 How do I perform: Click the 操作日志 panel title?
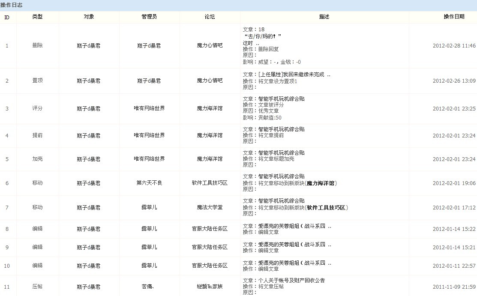pyautogui.click(x=12, y=5)
